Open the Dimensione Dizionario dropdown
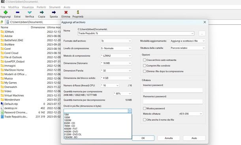 (x=116, y=63)
